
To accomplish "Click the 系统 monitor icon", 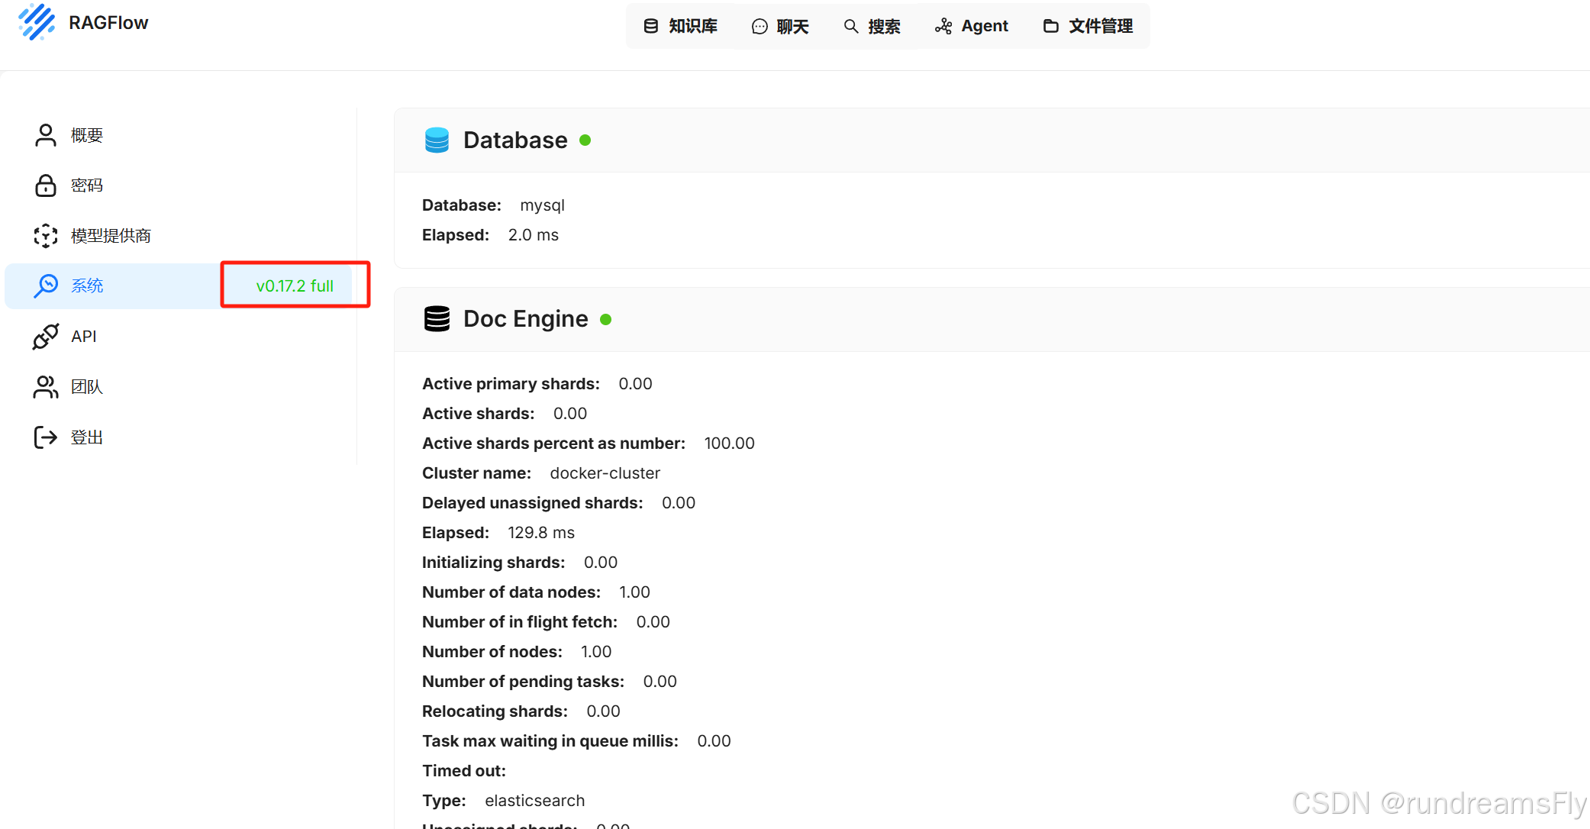I will tap(46, 285).
